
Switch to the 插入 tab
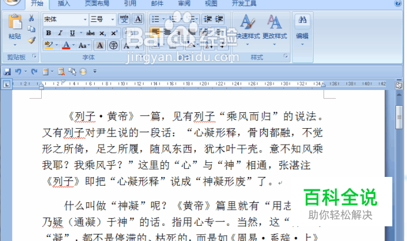pyautogui.click(x=64, y=4)
